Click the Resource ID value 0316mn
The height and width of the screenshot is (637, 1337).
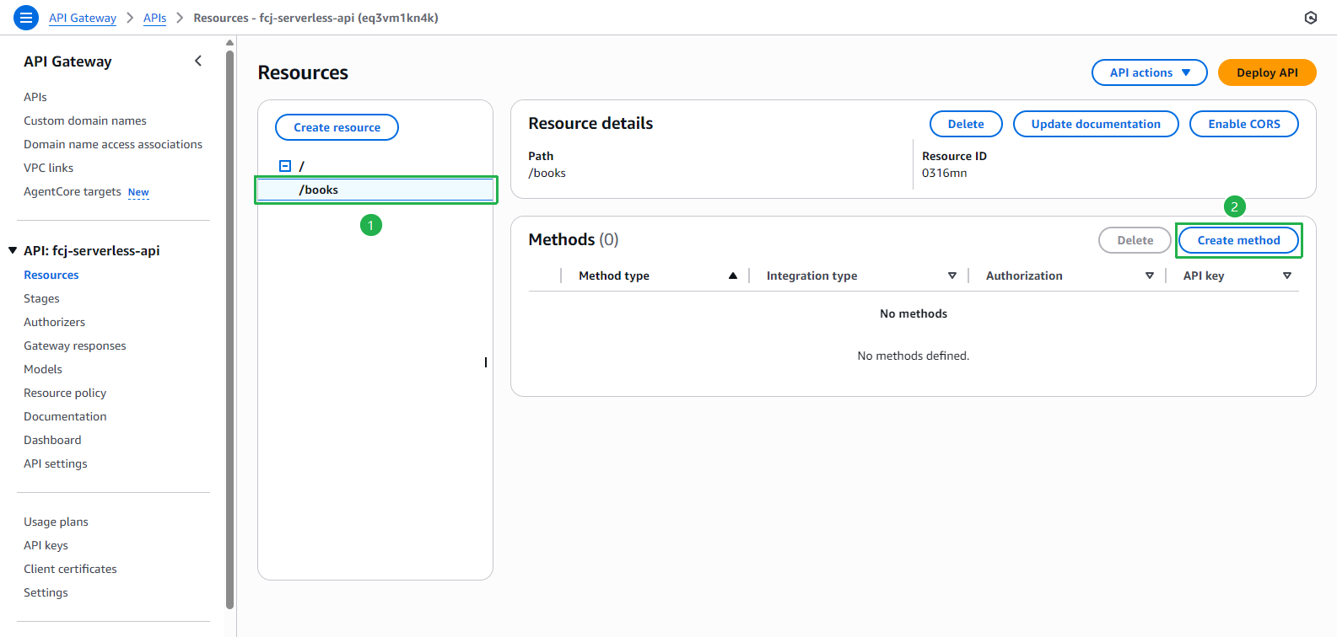(945, 173)
